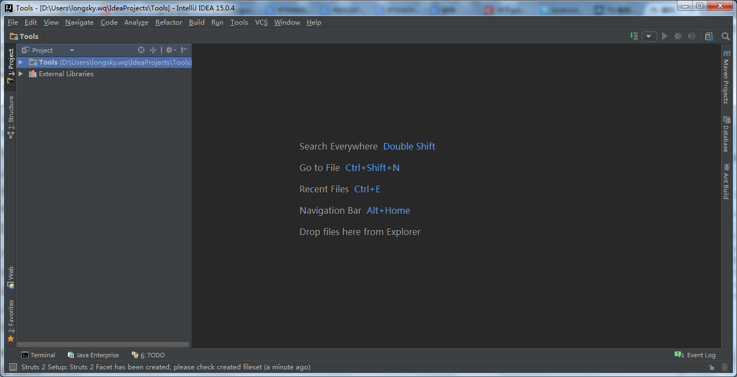Open the Run menu
The image size is (737, 377).
[x=217, y=22]
